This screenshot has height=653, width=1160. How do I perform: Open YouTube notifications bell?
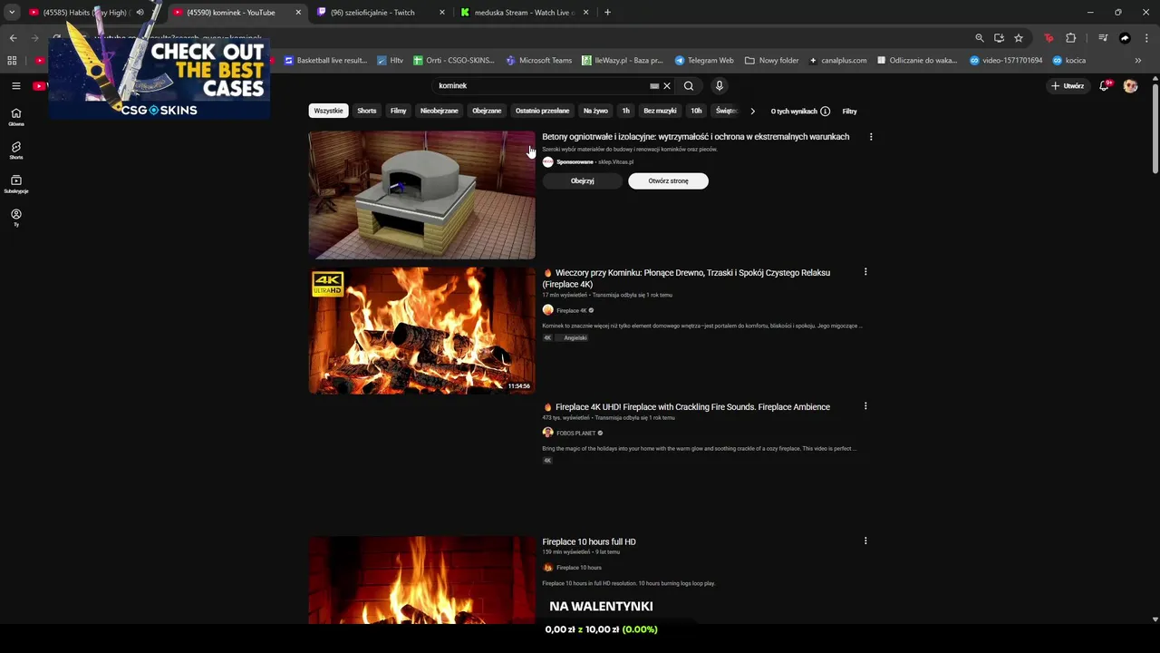(x=1105, y=85)
